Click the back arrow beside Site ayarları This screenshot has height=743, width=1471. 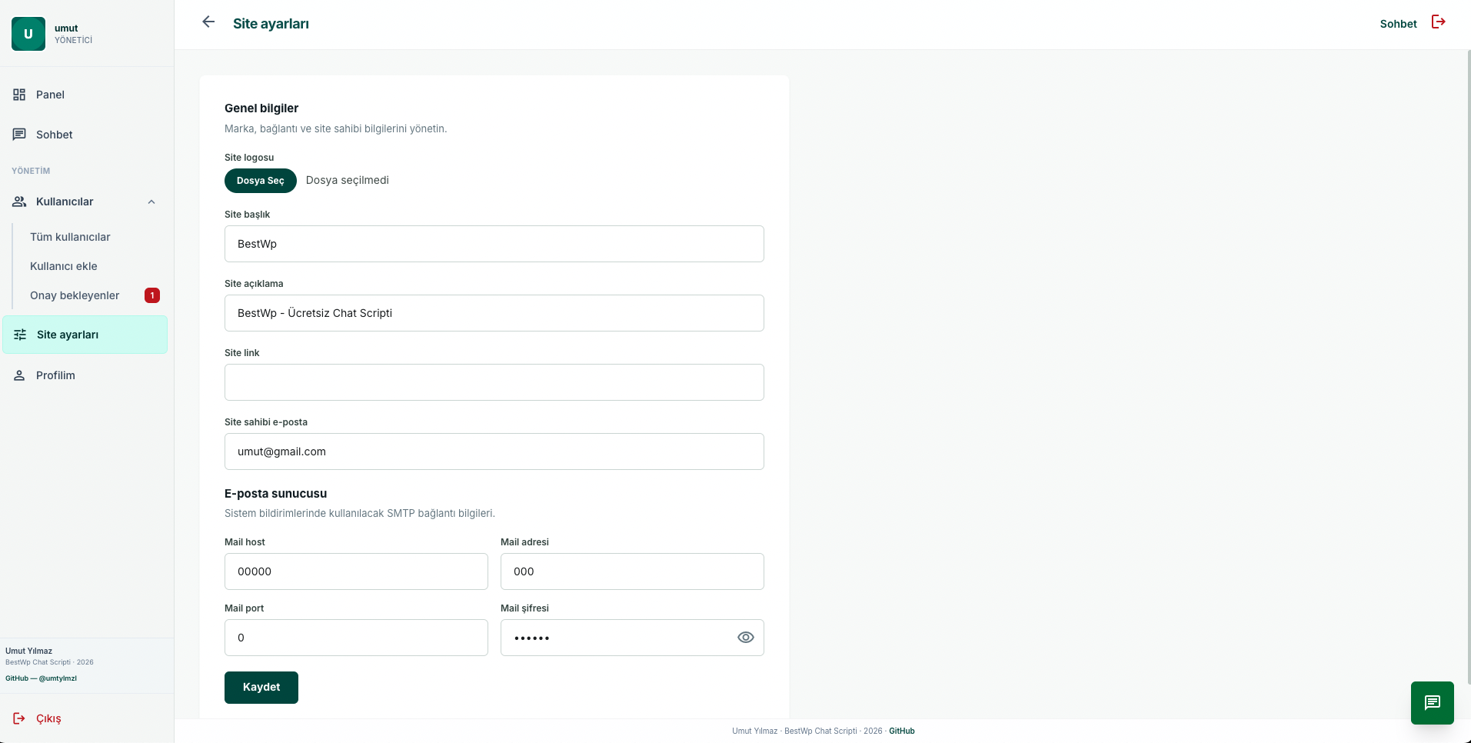point(208,22)
